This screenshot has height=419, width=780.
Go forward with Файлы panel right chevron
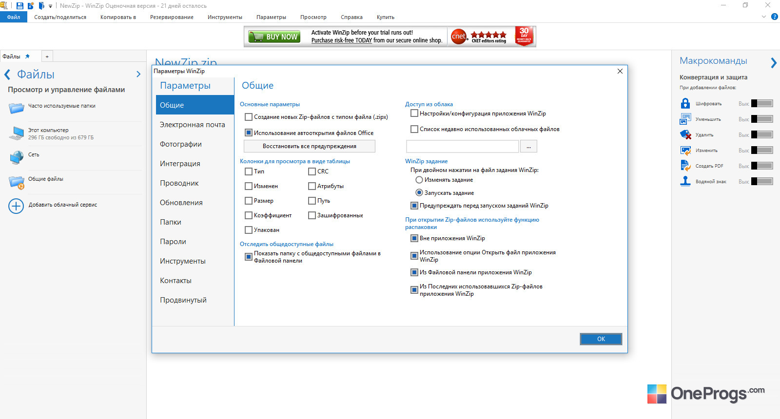[x=138, y=74]
